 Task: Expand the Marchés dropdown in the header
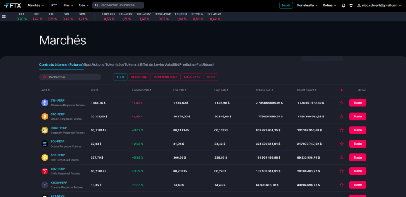(36, 6)
